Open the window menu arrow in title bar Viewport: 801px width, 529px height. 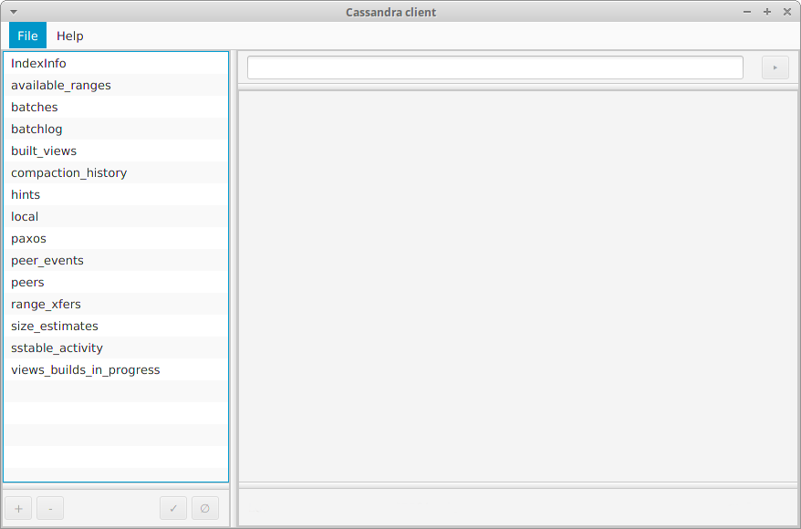(14, 12)
